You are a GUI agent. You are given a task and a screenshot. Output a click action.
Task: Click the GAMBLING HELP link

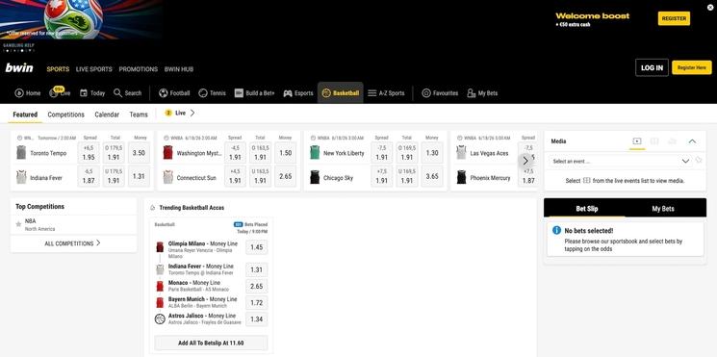[x=18, y=46]
